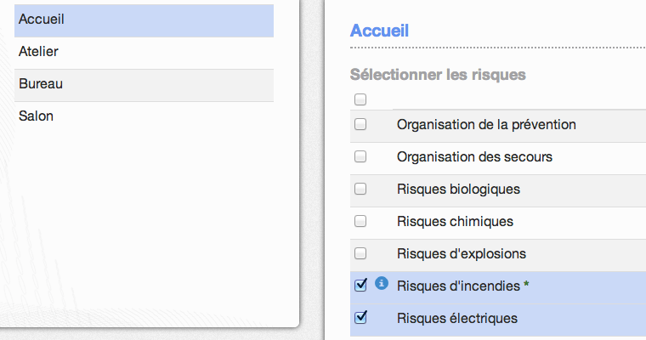
Task: Uncheck the Risques d'incendies checkbox
Action: (x=360, y=286)
